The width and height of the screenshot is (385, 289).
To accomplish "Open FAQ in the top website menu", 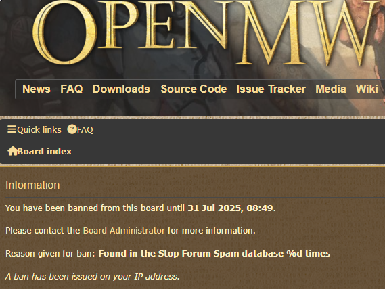I will tap(72, 89).
